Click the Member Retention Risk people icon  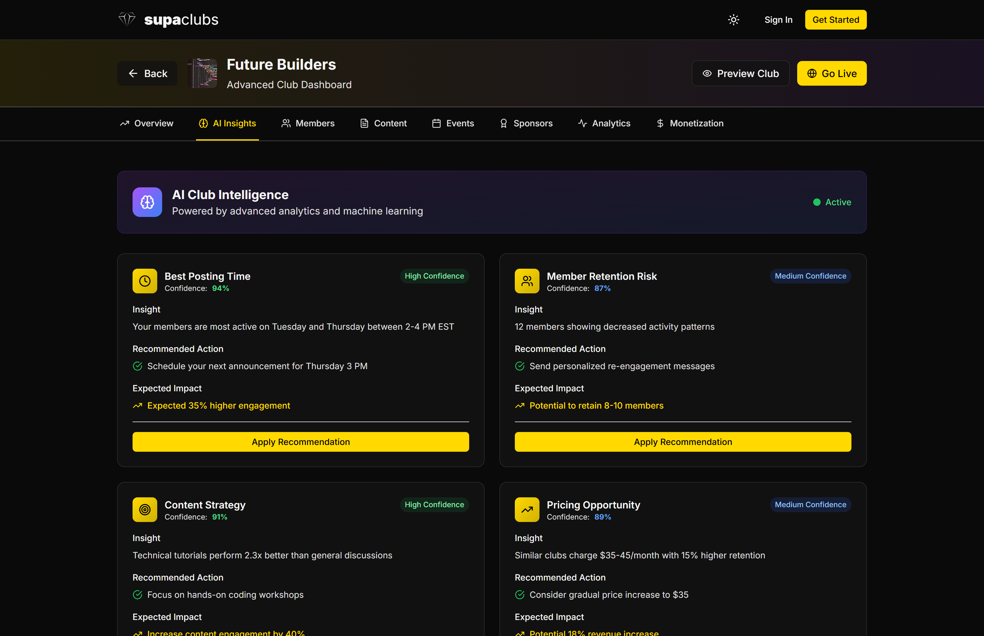(x=527, y=281)
